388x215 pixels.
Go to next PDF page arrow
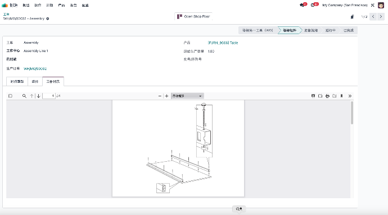[x=39, y=96]
